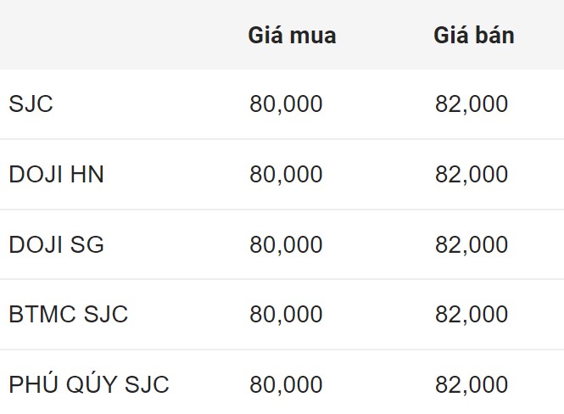Select the 'DOJI SG' row label

(x=57, y=245)
